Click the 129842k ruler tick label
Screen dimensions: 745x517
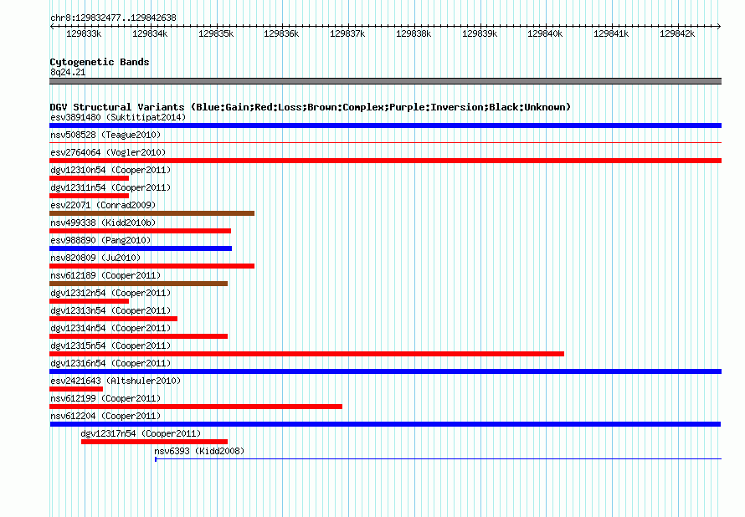677,33
